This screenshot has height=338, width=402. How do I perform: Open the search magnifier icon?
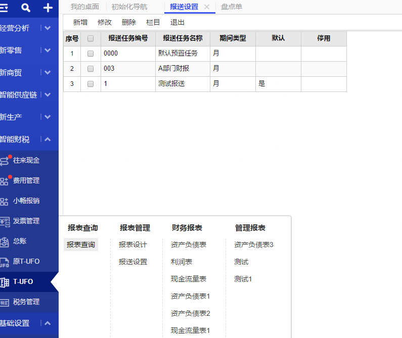coord(26,8)
